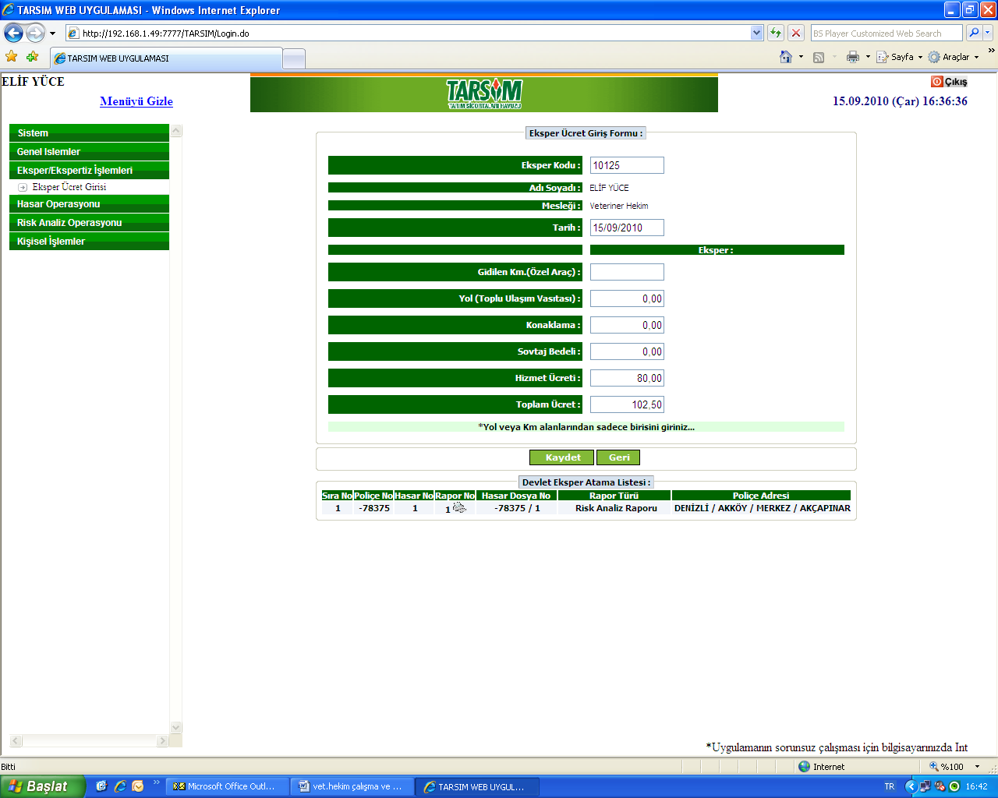
Task: Click the menu panel scroll up arrow
Action: 176,131
